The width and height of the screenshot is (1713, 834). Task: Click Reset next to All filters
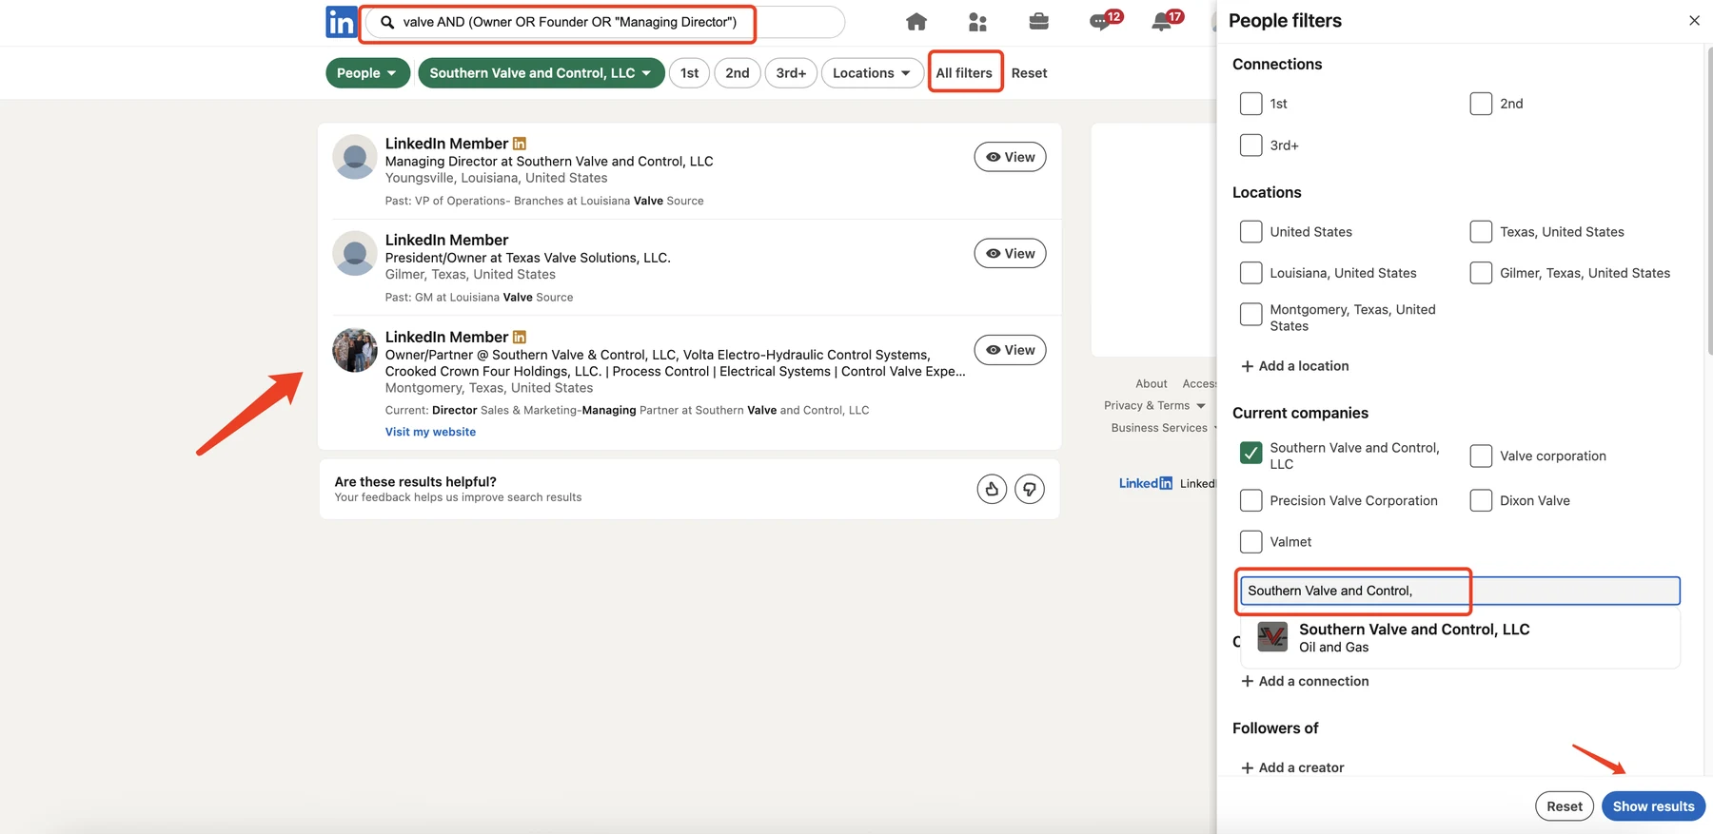1029,73
